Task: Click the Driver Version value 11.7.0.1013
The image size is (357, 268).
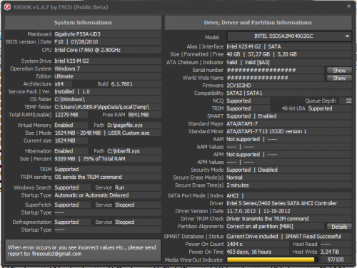Action: tap(241, 211)
